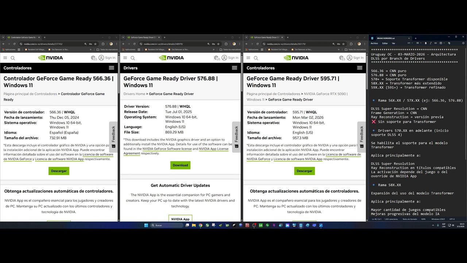Open Ver menu in Notepad
Screen dimensions: 467x263
click(394, 43)
